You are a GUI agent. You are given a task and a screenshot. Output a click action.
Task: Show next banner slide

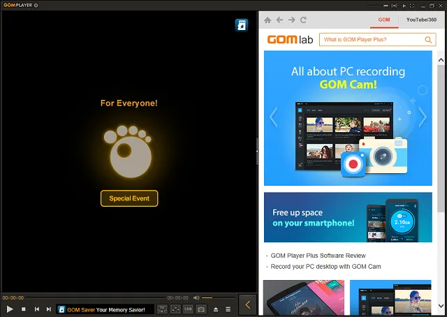point(423,117)
